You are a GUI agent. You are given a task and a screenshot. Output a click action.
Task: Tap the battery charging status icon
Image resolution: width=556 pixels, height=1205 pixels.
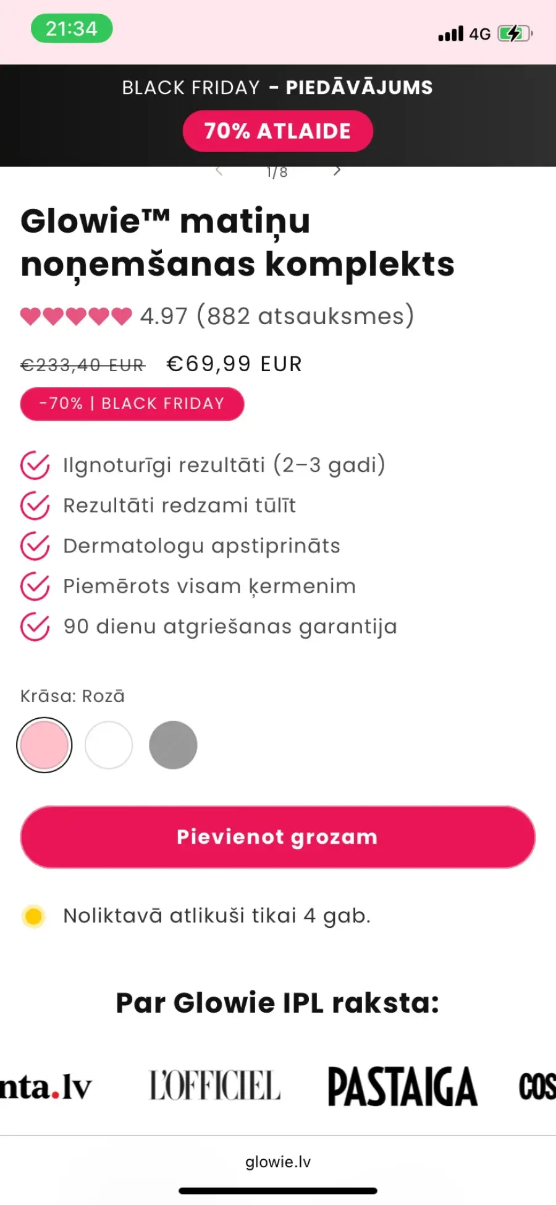[515, 33]
